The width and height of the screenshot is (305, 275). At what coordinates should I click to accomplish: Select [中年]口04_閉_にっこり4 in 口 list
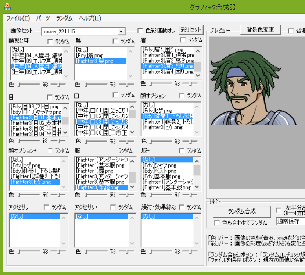pyautogui.click(x=102, y=127)
